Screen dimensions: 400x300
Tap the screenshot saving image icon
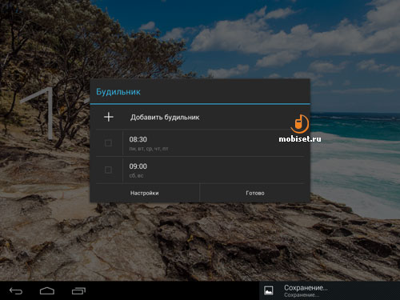coord(269,290)
